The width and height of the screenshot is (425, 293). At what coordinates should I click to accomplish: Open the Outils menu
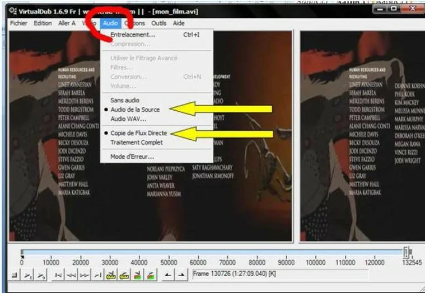point(159,23)
